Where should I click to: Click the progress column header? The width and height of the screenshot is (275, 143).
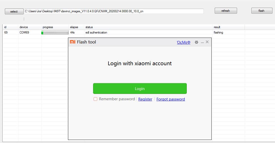pos(55,27)
